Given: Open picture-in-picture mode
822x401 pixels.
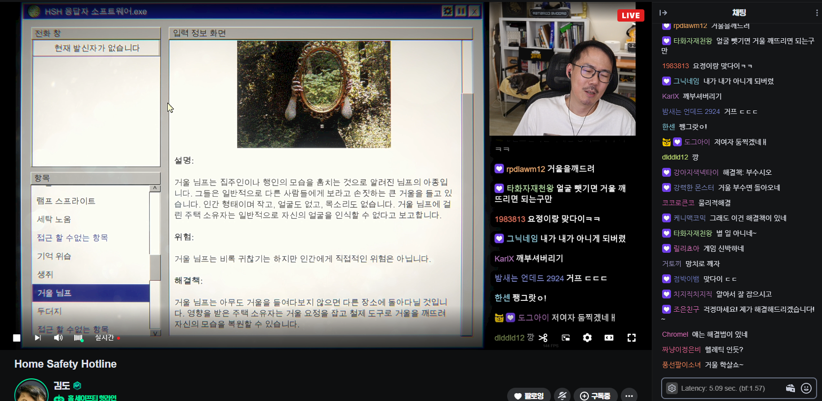Looking at the screenshot, I should (x=566, y=338).
